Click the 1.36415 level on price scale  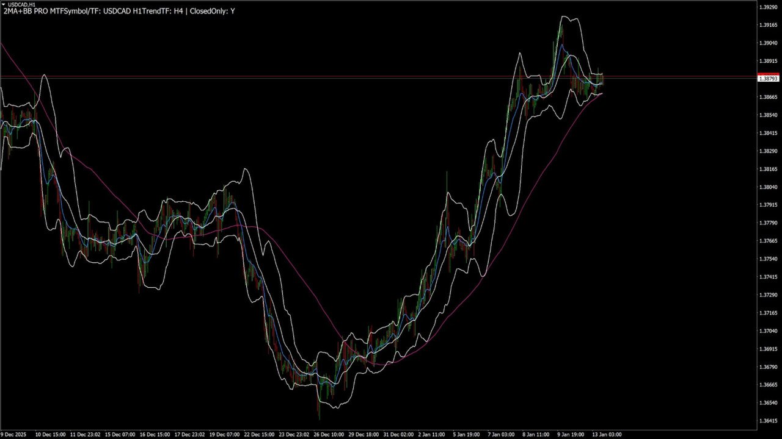(x=768, y=421)
